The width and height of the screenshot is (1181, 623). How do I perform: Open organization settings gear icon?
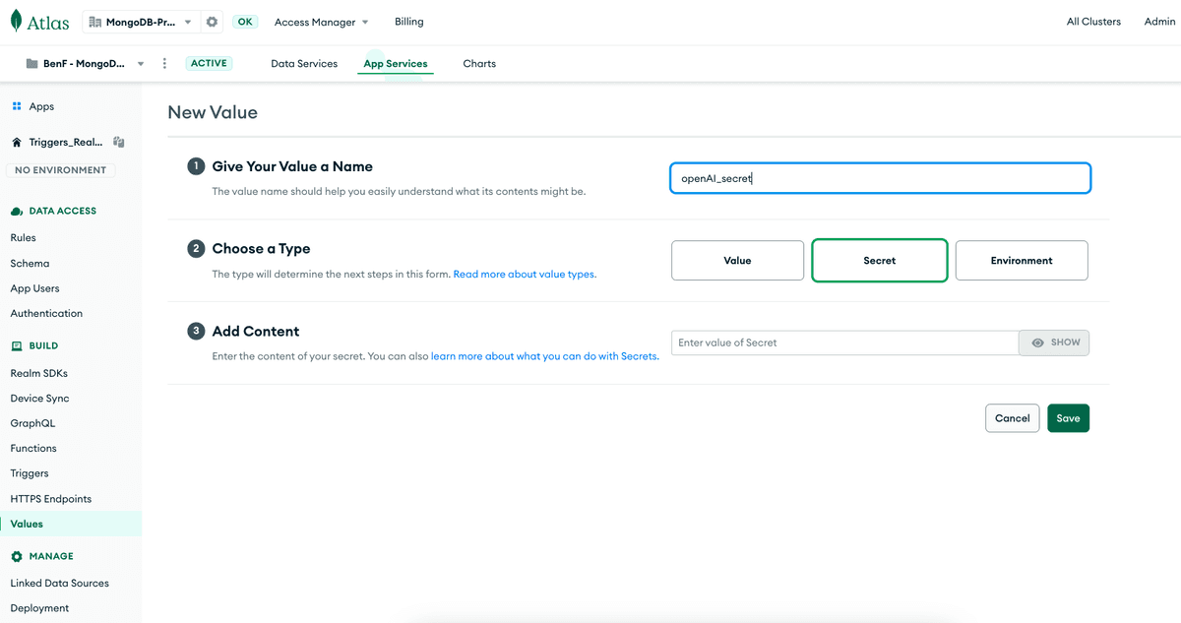tap(212, 22)
